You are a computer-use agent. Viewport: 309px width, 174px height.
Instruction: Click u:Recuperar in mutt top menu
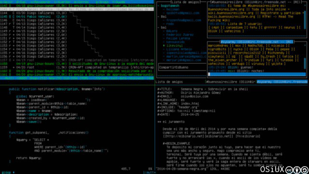[x=41, y=2]
